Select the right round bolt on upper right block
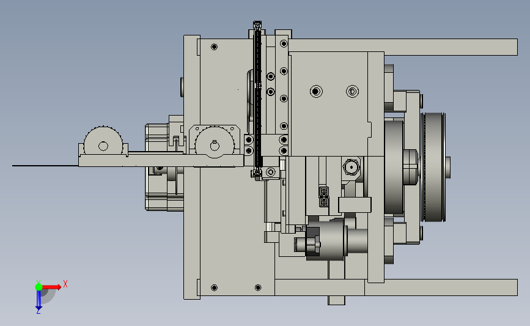This screenshot has width=530, height=326. (352, 91)
